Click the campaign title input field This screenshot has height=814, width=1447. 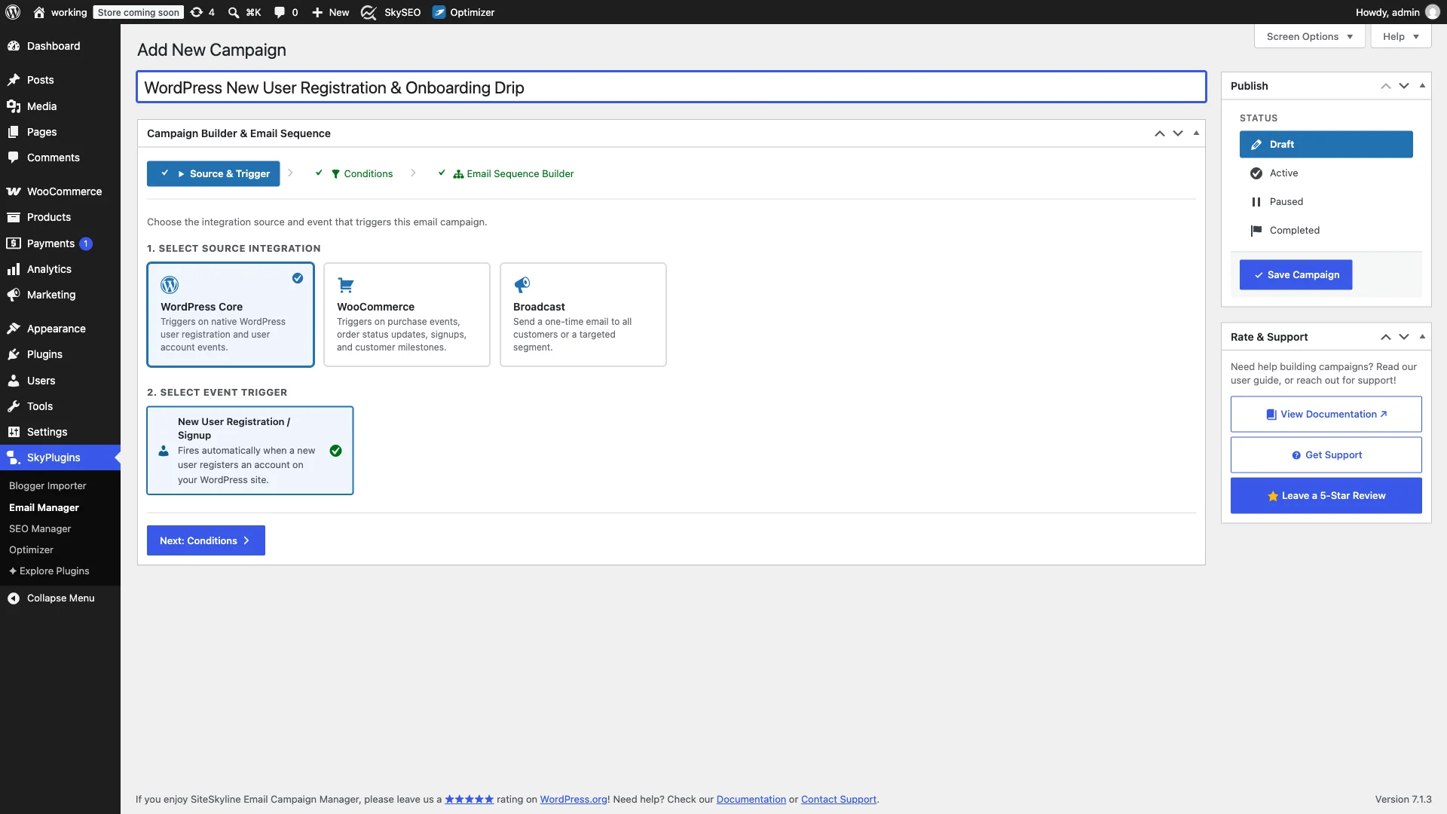pyautogui.click(x=671, y=87)
